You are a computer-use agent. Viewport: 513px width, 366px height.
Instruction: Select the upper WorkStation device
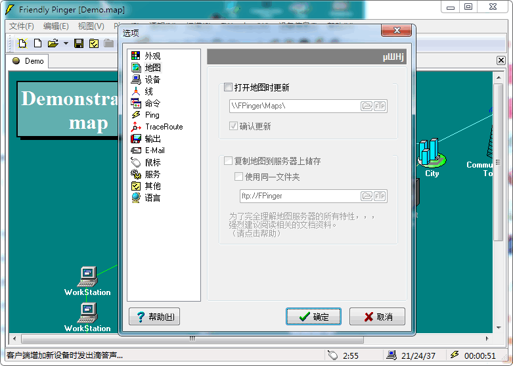pos(88,281)
